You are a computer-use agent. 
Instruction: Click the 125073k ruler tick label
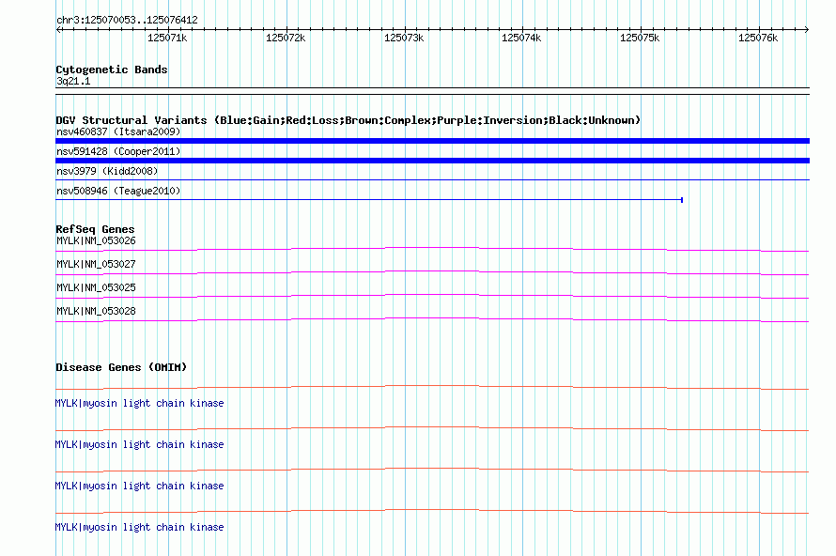404,39
